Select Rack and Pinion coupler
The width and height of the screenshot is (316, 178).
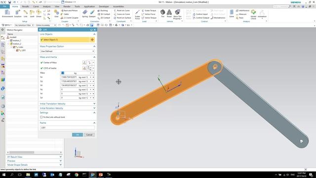(x=69, y=10)
